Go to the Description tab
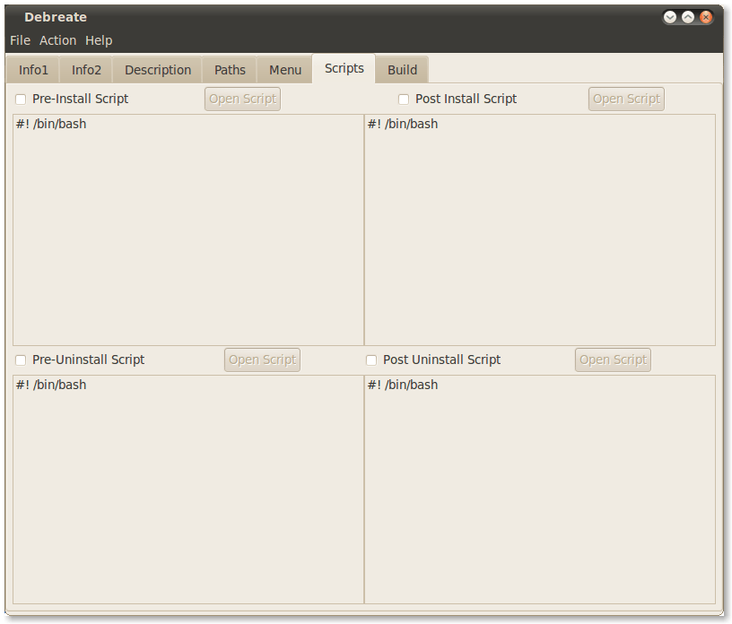This screenshot has width=732, height=624. 158,70
